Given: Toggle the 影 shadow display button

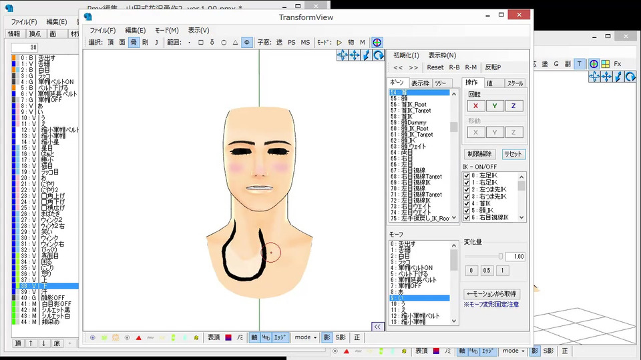Looking at the screenshot, I should [327, 337].
